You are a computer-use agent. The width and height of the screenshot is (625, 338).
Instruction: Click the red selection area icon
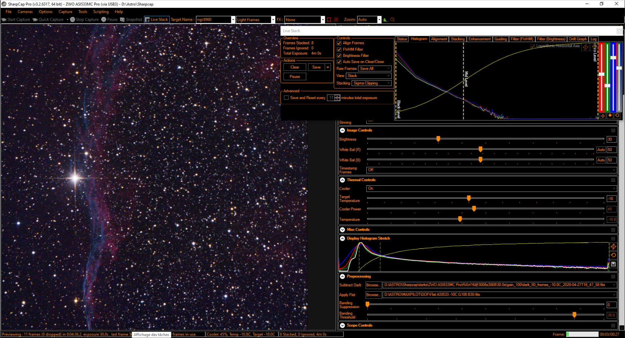pyautogui.click(x=329, y=19)
